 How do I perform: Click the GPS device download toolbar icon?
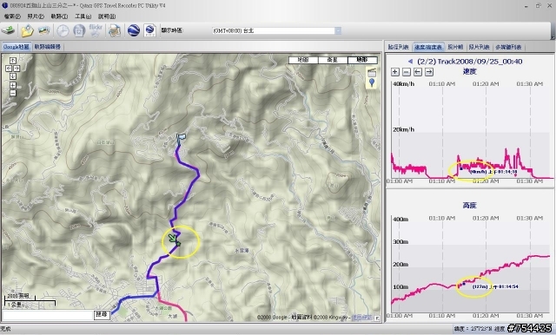(x=8, y=30)
